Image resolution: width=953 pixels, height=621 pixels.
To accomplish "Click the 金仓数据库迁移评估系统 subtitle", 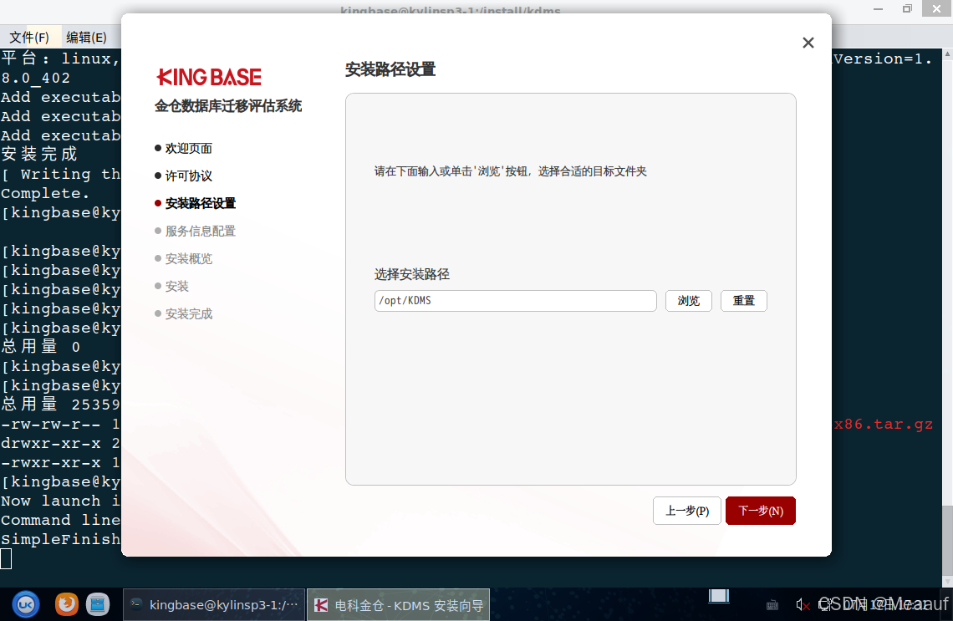I will pyautogui.click(x=228, y=106).
